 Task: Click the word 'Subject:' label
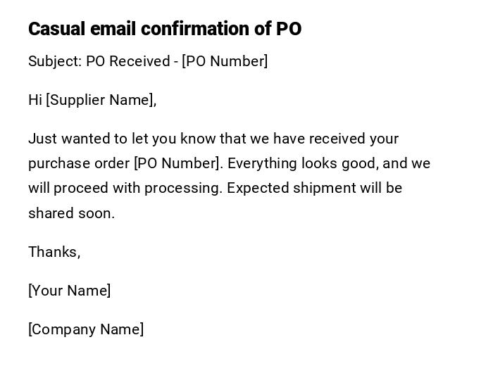click(x=55, y=61)
